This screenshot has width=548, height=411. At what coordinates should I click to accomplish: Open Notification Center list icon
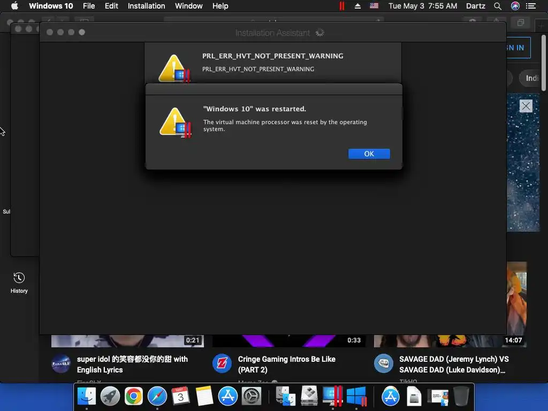[x=531, y=6]
